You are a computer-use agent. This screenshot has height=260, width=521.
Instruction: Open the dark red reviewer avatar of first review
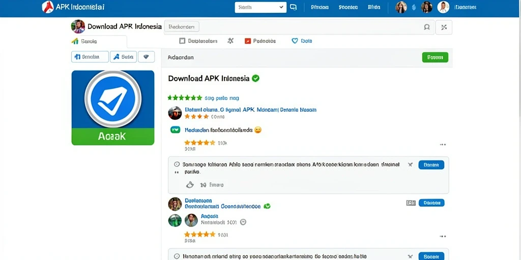175,113
